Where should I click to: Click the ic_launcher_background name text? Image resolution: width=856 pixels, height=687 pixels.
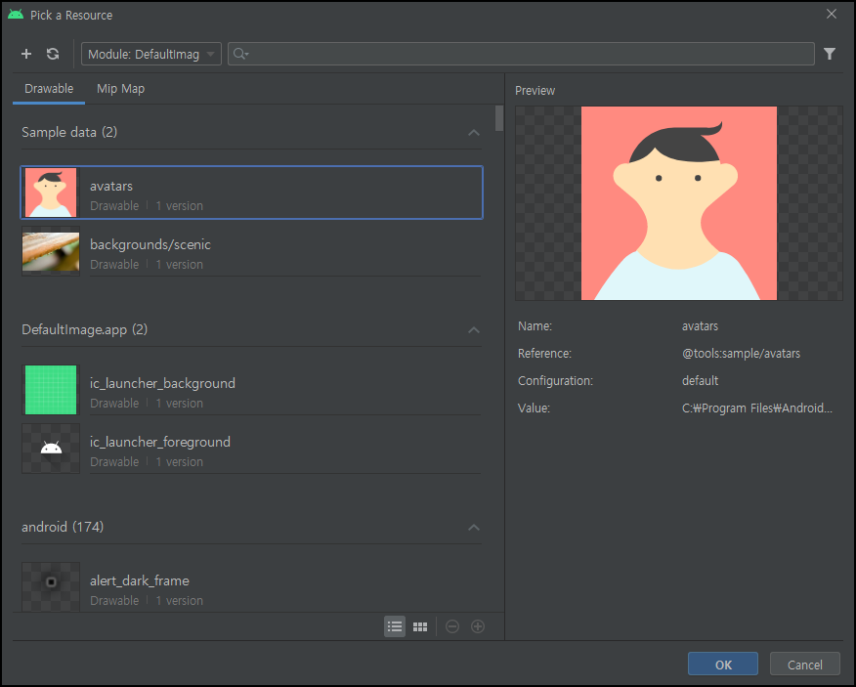[x=162, y=383]
